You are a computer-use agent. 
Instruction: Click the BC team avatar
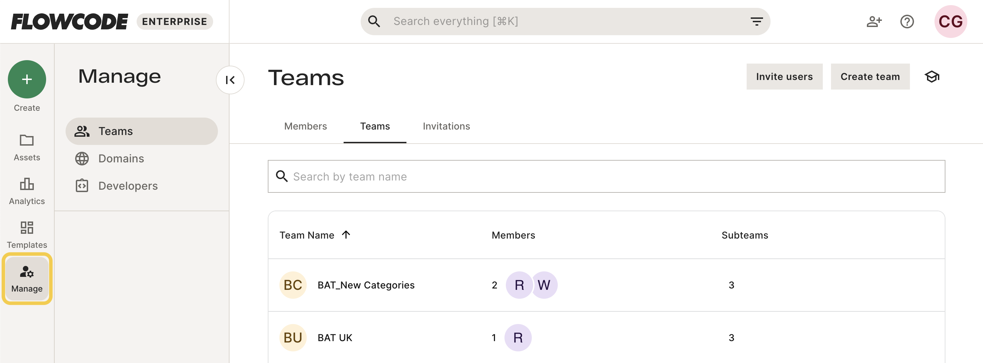(x=293, y=285)
